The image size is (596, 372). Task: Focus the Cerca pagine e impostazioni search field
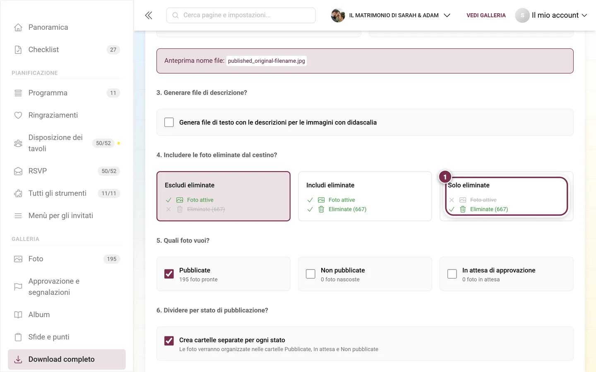tap(241, 15)
